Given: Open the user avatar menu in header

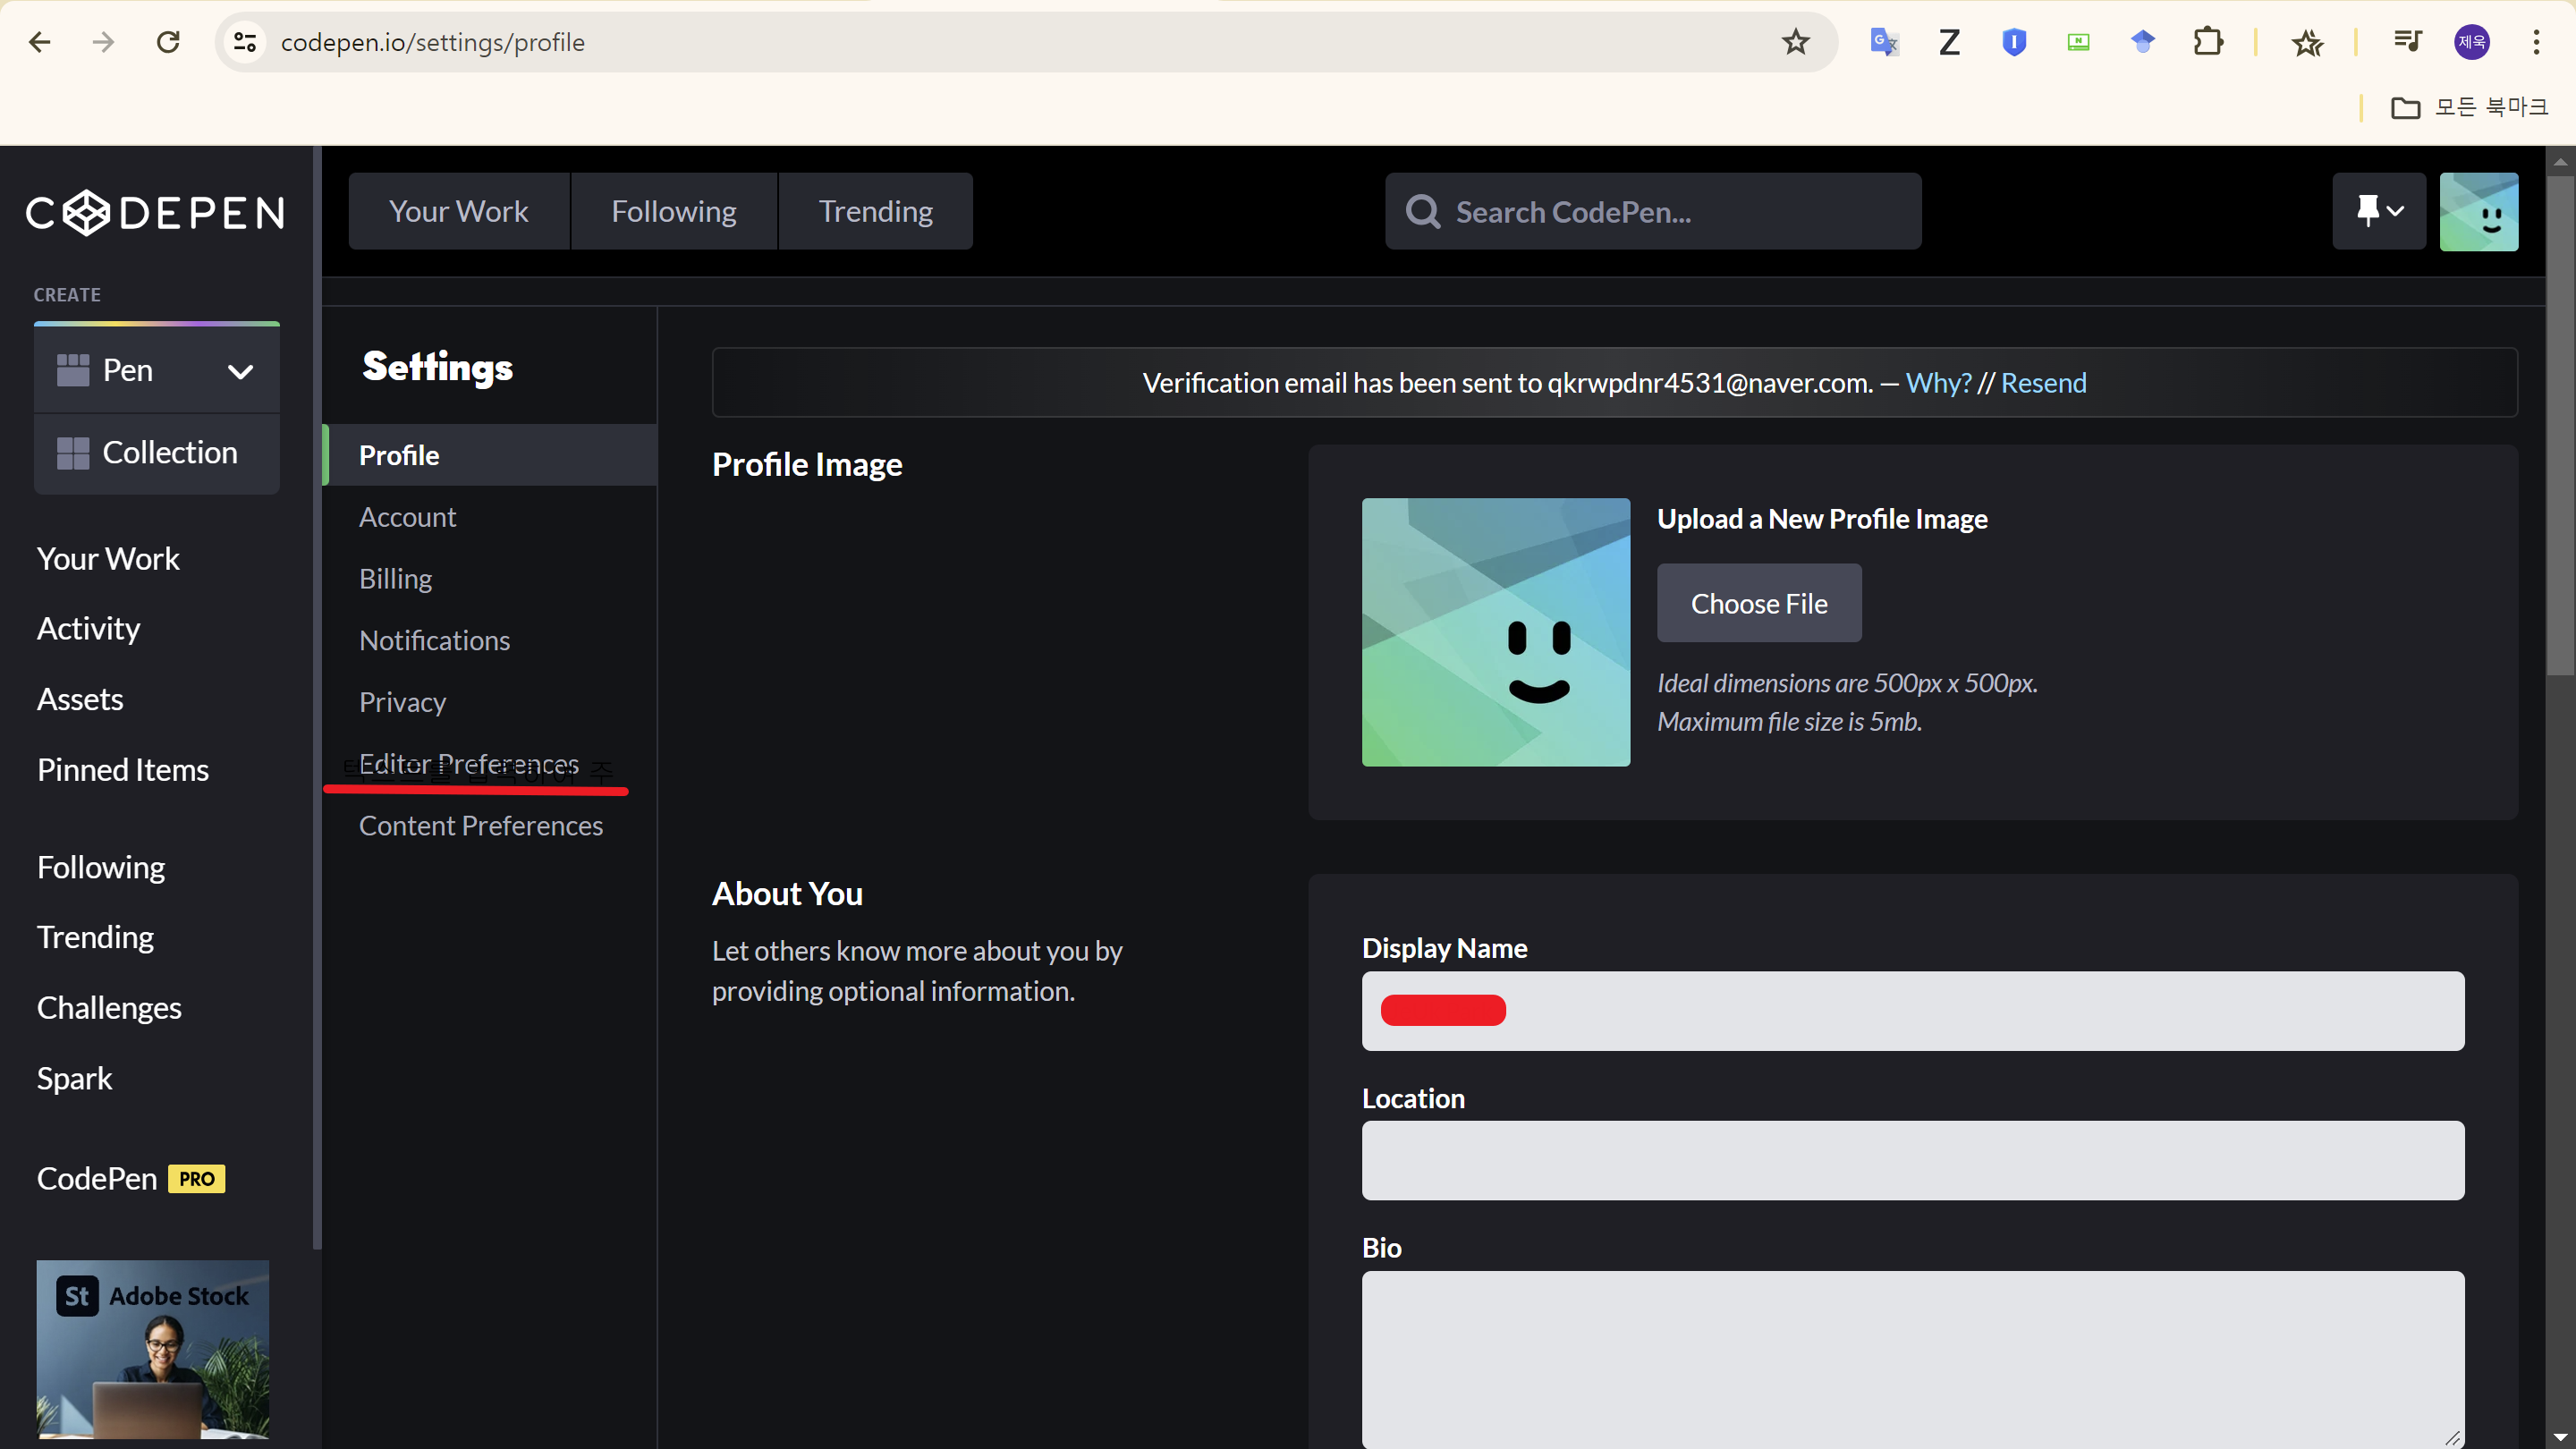Looking at the screenshot, I should [2478, 211].
